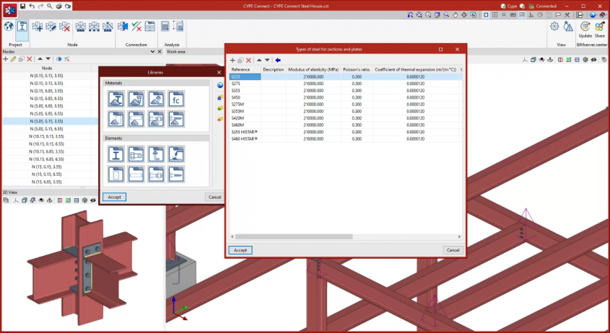Open the fc concrete material library icon
Viewport: 610px width, 333px height.
pyautogui.click(x=176, y=99)
